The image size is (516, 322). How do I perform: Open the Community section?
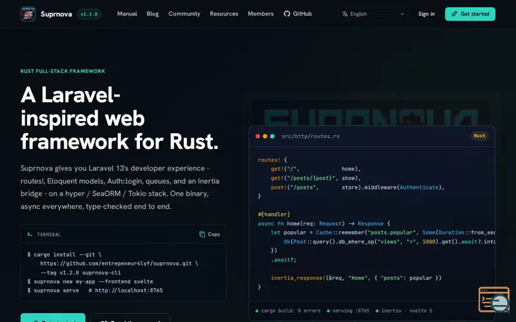pyautogui.click(x=184, y=14)
